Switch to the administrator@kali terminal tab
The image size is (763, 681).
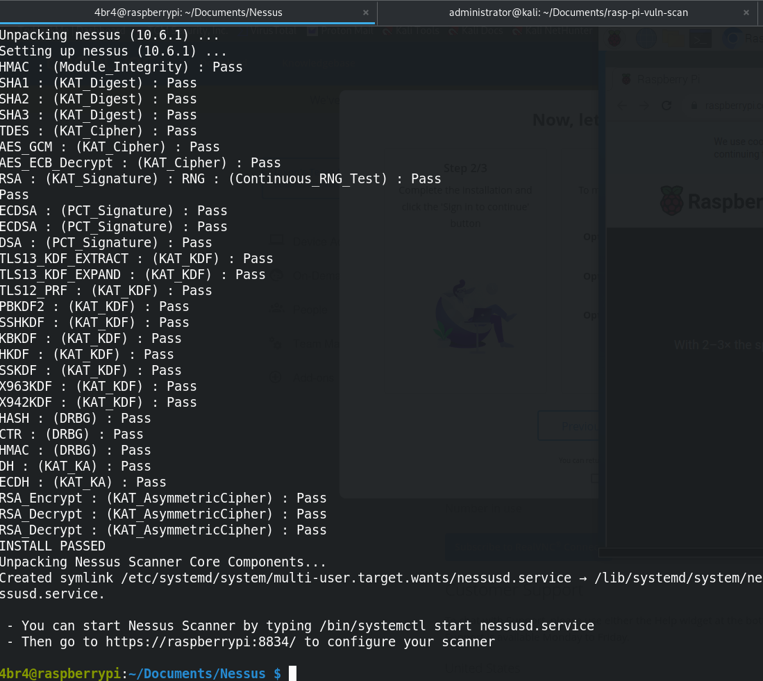[569, 13]
